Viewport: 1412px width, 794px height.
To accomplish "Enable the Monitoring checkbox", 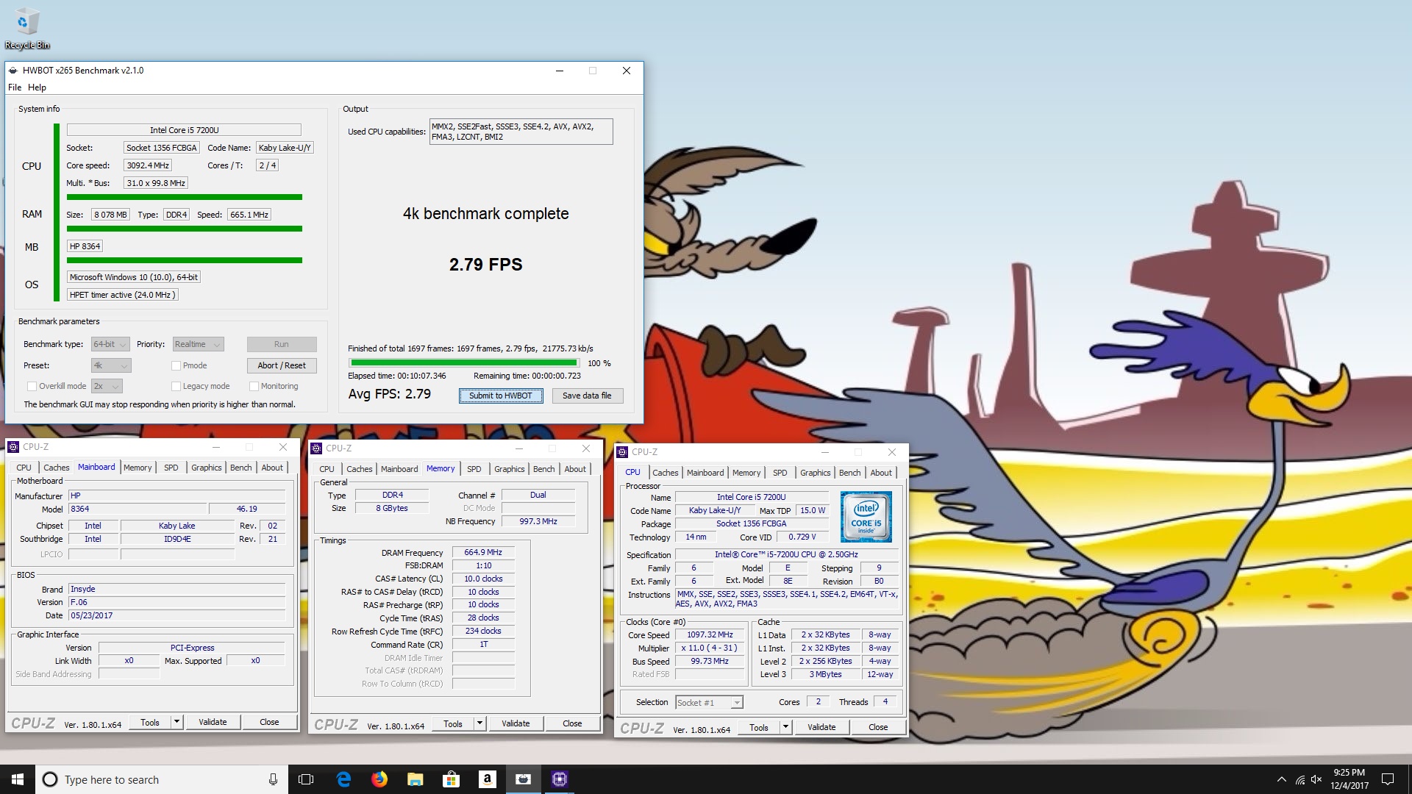I will pos(254,386).
